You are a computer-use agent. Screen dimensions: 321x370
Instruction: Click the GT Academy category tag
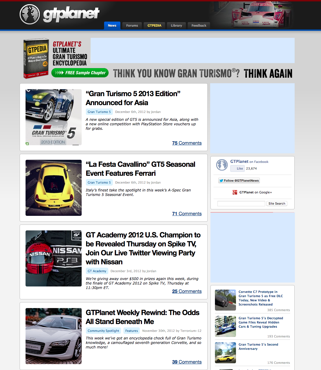coord(97,271)
